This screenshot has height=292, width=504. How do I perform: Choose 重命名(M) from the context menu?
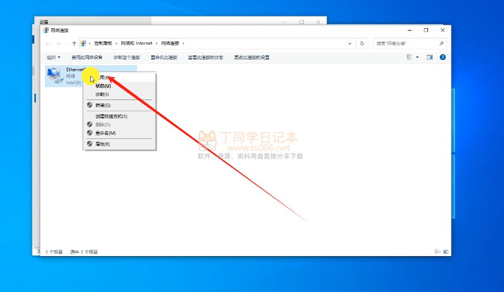tap(119, 133)
